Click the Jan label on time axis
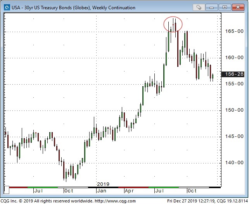The image size is (249, 204). coord(102,191)
